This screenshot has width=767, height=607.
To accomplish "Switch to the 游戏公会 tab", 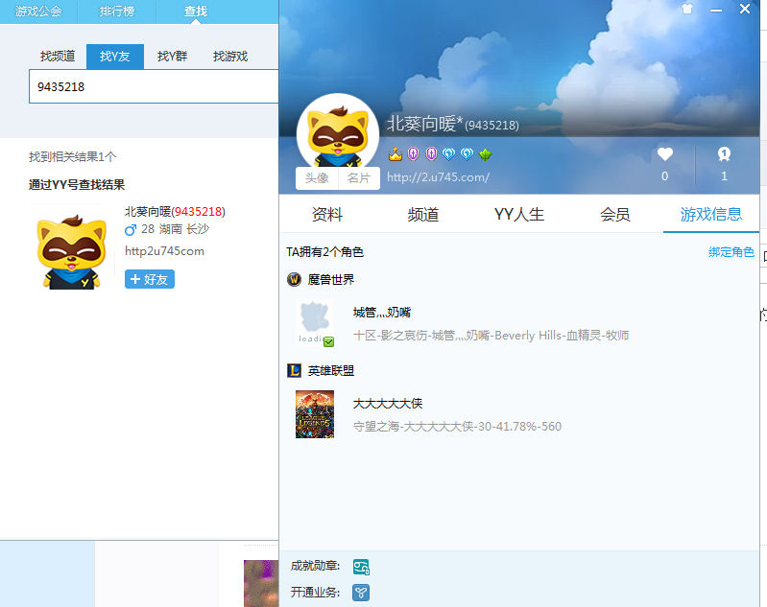I will (x=38, y=12).
